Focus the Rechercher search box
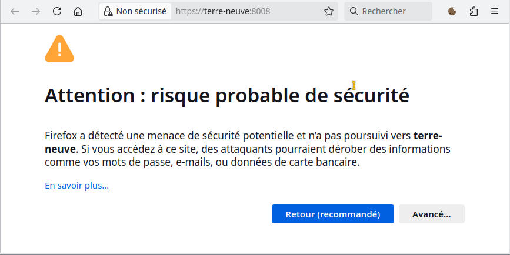 (388, 11)
